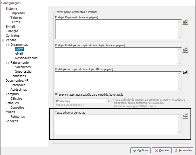Screen dimensions: 196x155
Task: Collapse the Orçamentos tree node
Action: [x=8, y=45]
